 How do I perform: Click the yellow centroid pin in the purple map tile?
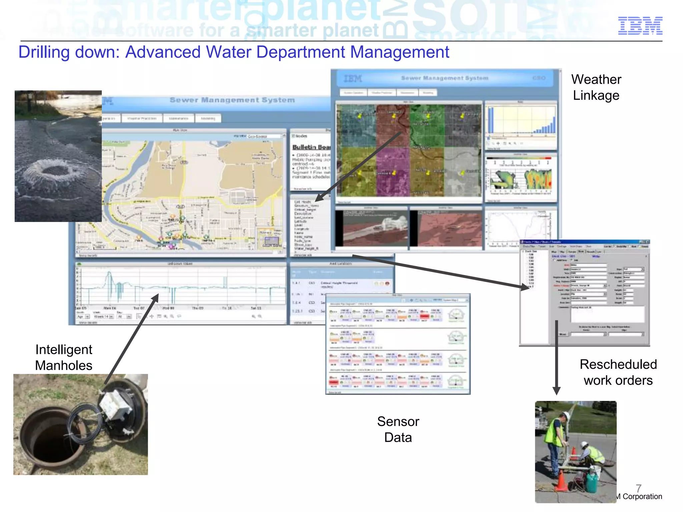[x=394, y=173]
